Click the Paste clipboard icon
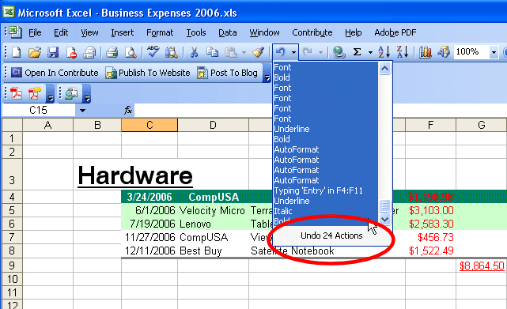 [231, 52]
